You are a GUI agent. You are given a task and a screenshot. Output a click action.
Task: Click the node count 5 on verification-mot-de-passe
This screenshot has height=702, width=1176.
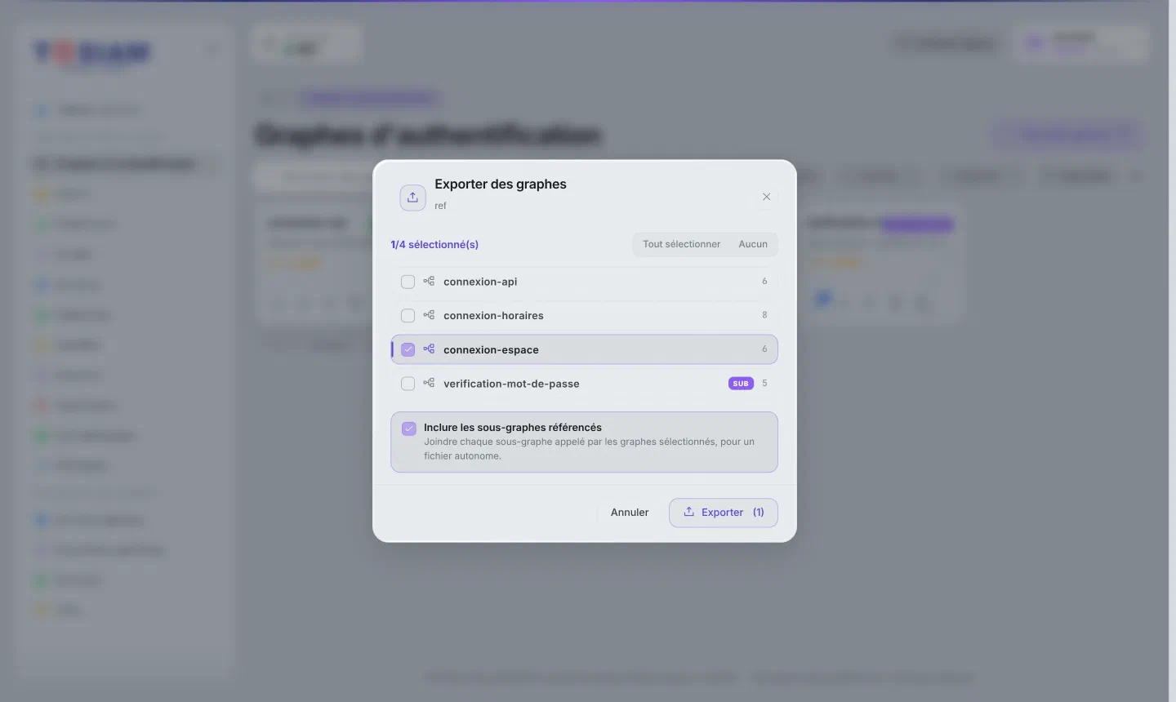click(x=764, y=383)
